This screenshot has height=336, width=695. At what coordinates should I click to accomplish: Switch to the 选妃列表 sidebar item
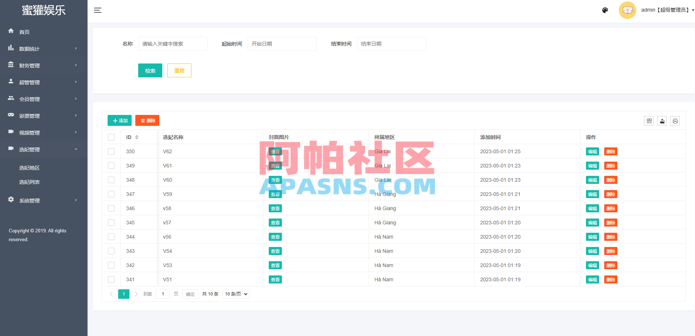coord(29,182)
